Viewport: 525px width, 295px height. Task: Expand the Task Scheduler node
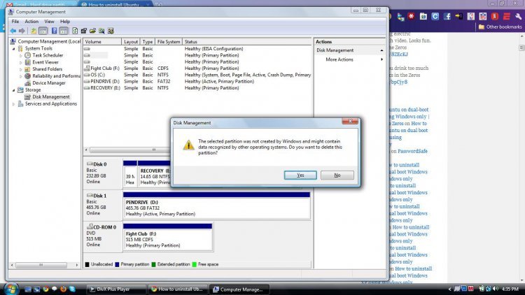tap(21, 55)
